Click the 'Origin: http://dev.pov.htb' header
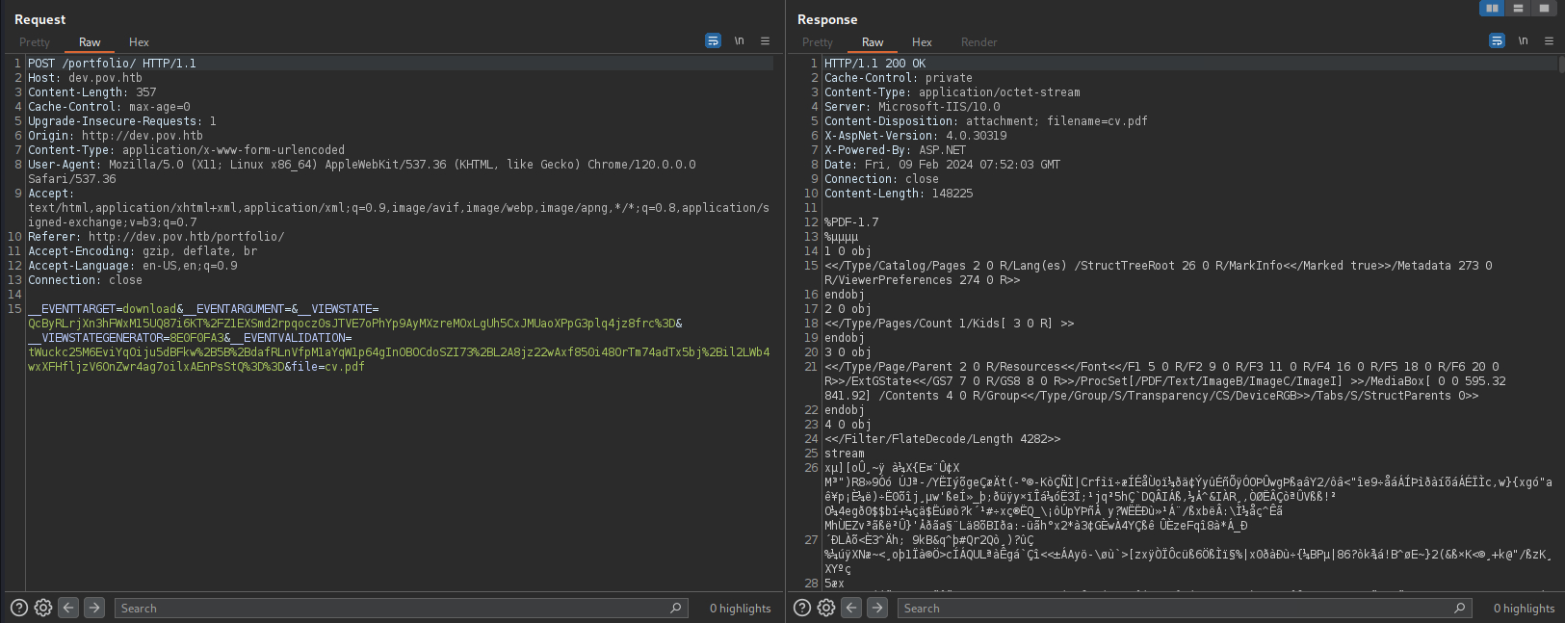The height and width of the screenshot is (623, 1565). 116,136
